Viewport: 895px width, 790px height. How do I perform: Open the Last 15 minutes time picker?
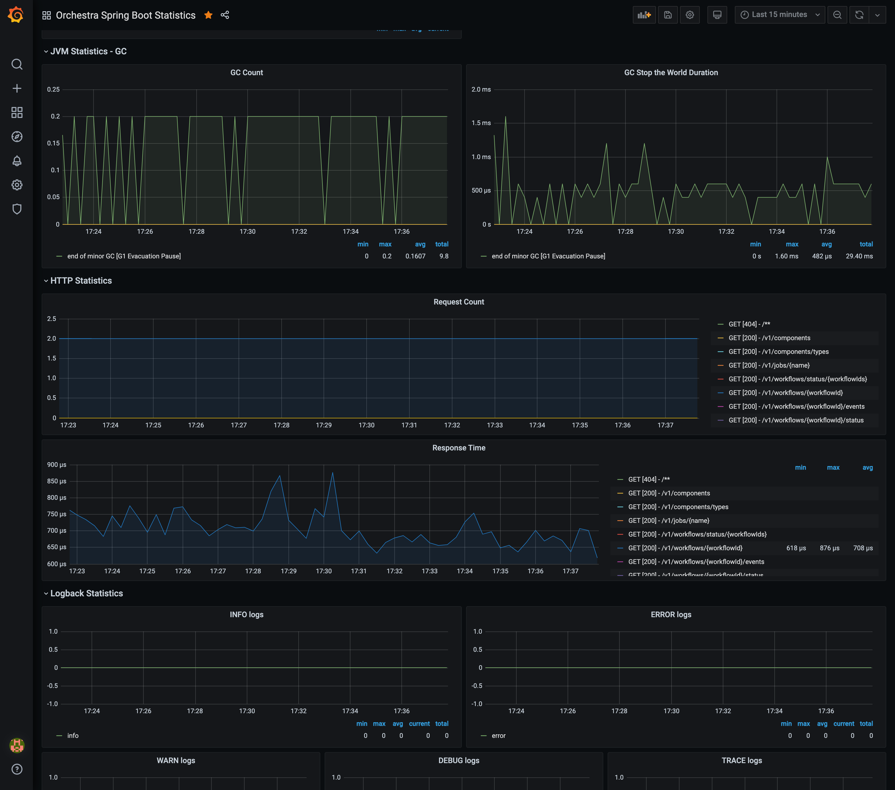click(x=780, y=15)
